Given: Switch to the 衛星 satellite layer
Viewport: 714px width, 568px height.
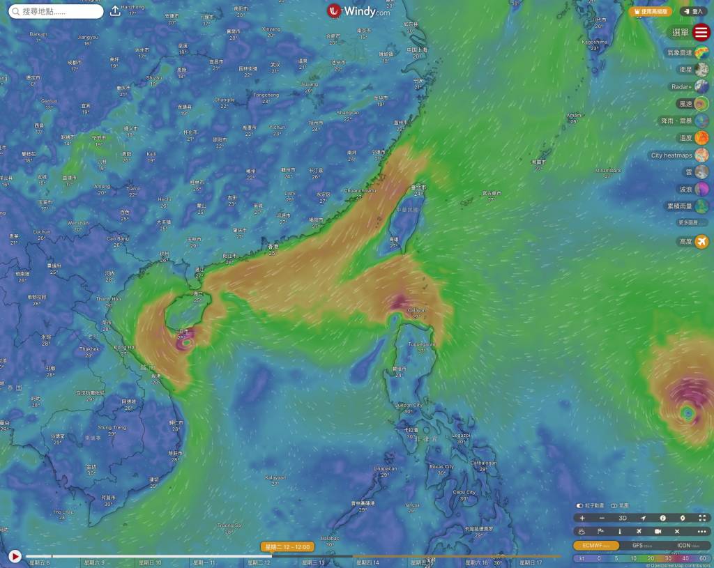Looking at the screenshot, I should coord(701,70).
